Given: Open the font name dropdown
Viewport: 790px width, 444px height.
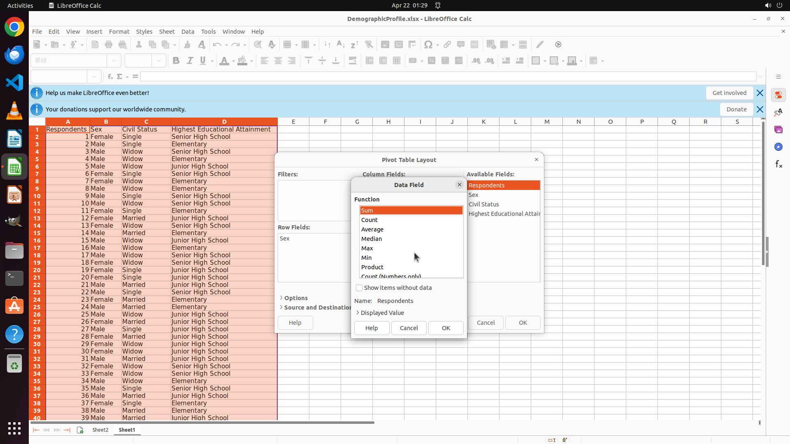Looking at the screenshot, I should [114, 61].
